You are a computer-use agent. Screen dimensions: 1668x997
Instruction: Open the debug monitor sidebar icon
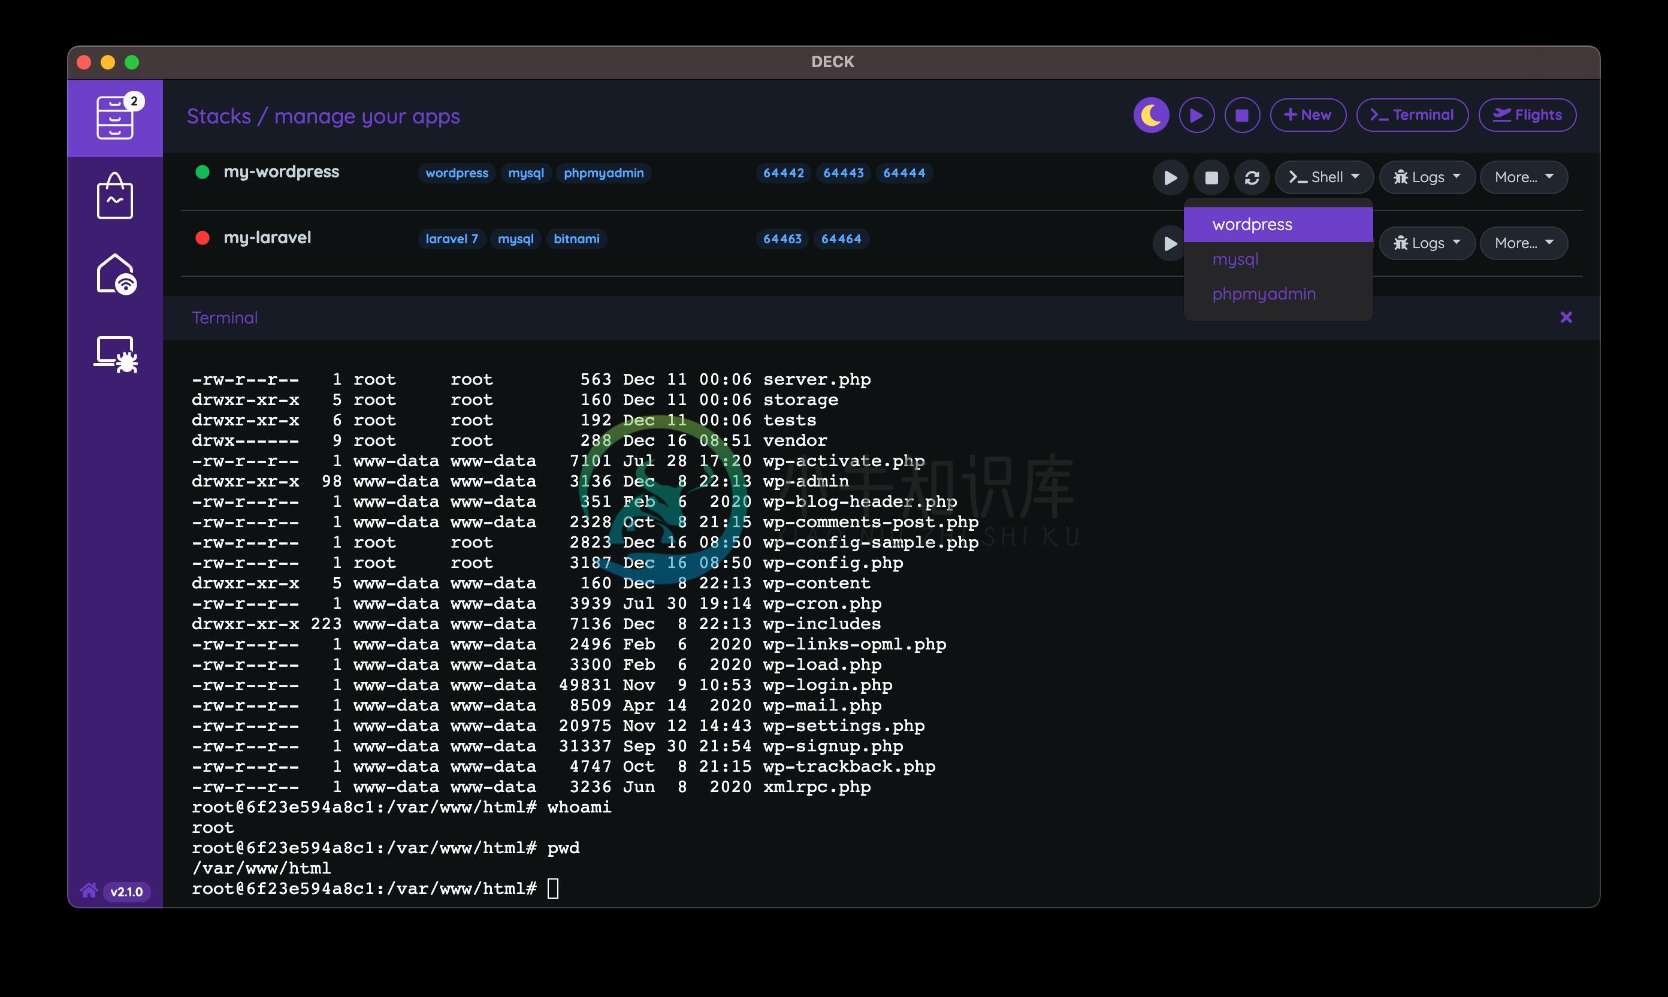click(x=116, y=354)
